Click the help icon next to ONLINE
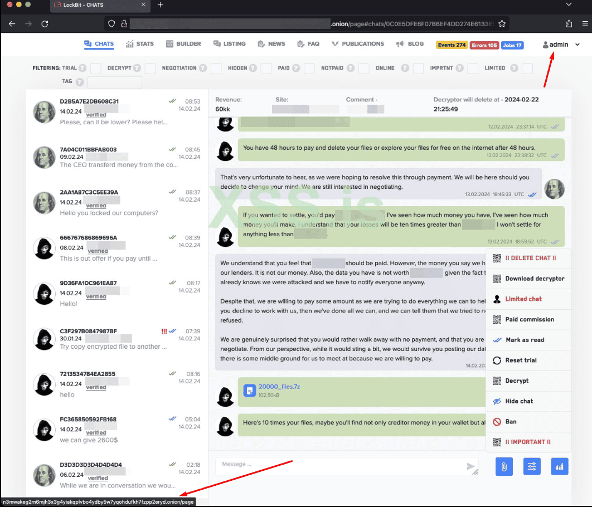Image resolution: width=592 pixels, height=507 pixels. pyautogui.click(x=405, y=68)
